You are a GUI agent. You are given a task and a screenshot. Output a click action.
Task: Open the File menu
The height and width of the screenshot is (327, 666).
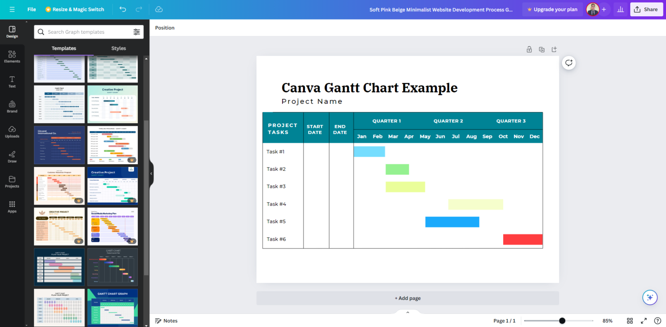coord(32,9)
